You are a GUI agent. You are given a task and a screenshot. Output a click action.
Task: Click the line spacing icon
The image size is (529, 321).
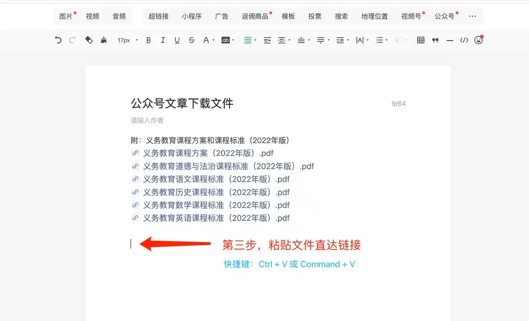coord(340,40)
